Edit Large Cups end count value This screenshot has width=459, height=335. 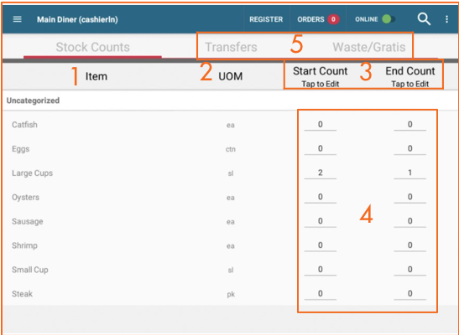(x=409, y=173)
